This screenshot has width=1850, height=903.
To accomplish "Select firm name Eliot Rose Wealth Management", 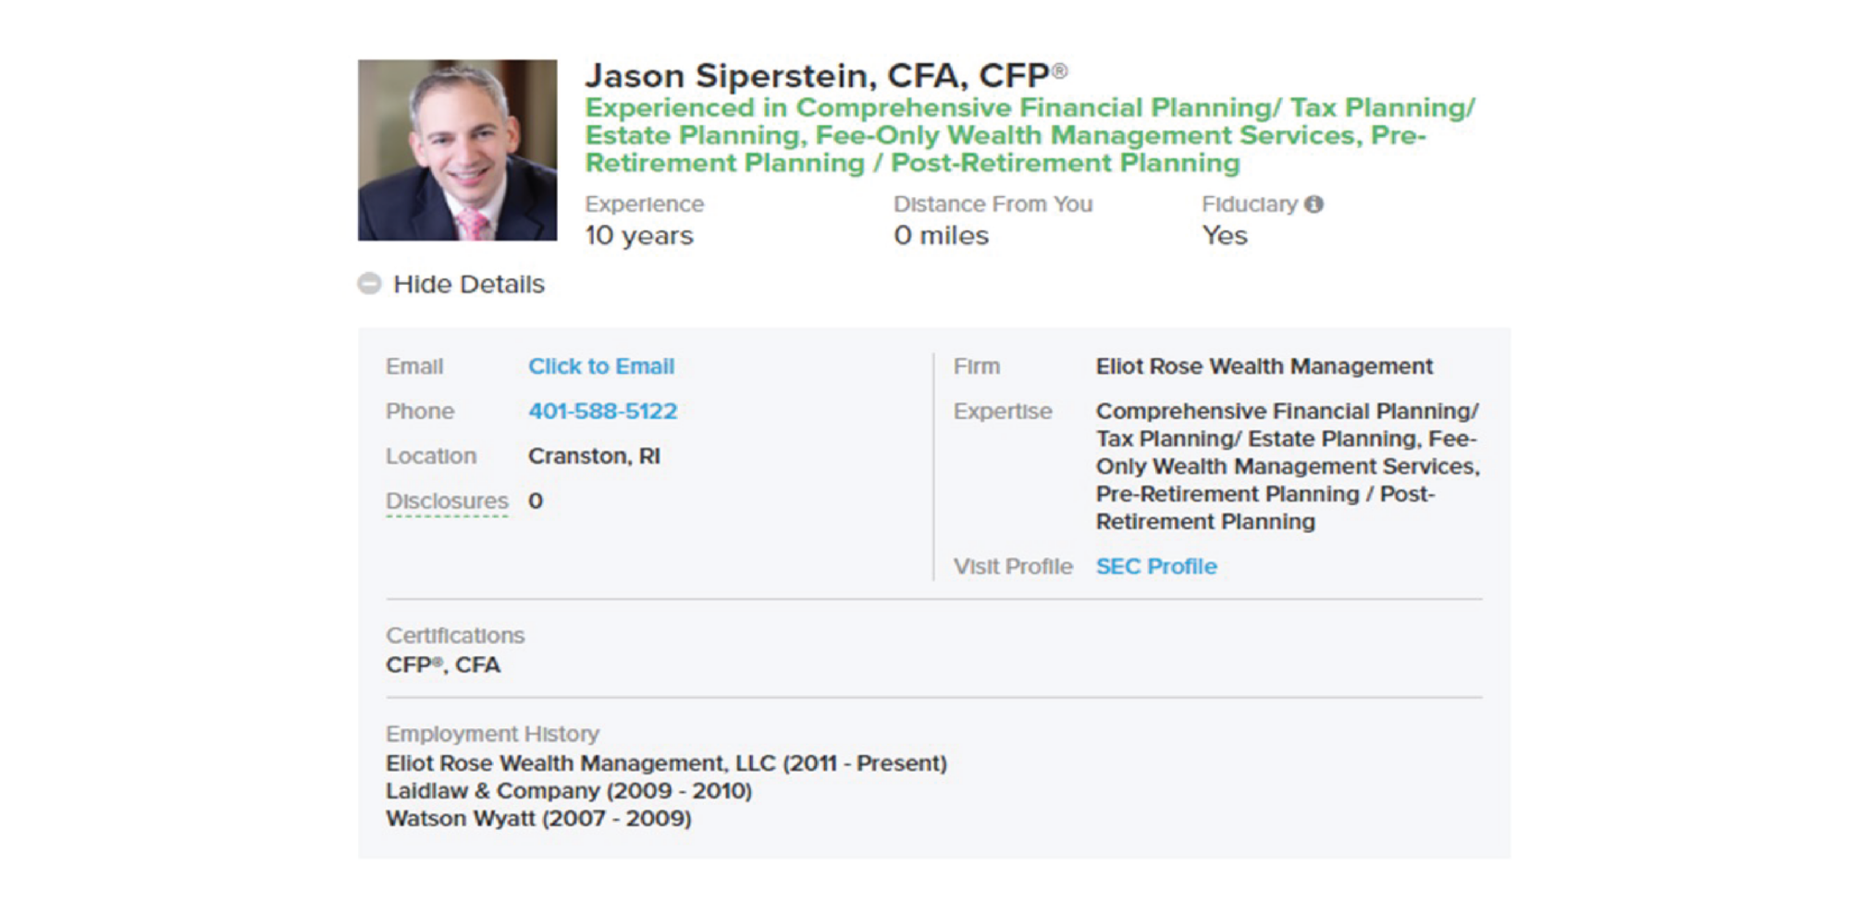I will point(1264,366).
